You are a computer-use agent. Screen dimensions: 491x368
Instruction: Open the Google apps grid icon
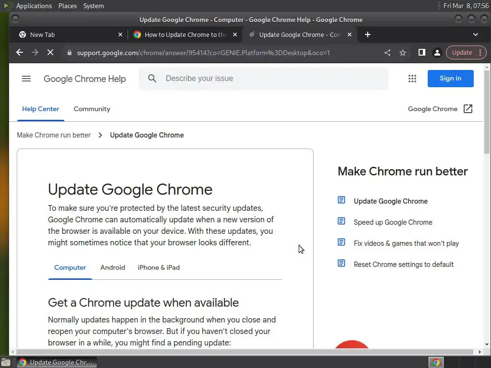(x=412, y=79)
